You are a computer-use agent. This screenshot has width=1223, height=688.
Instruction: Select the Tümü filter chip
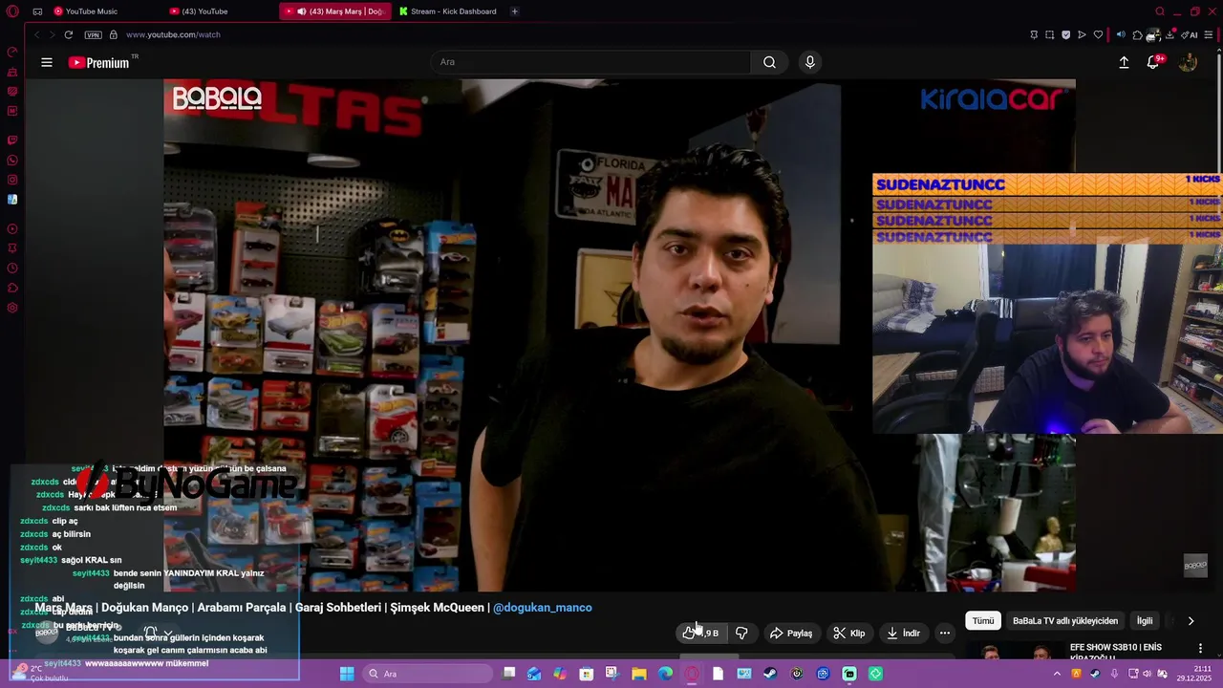coord(983,621)
